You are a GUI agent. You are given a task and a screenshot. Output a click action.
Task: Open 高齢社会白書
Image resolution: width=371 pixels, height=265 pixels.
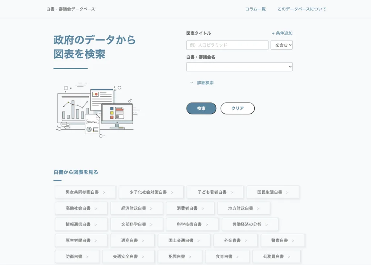coord(81,208)
